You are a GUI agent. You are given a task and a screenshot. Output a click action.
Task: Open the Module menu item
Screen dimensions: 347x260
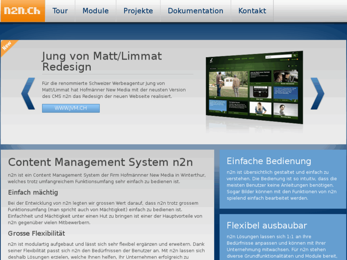point(95,11)
